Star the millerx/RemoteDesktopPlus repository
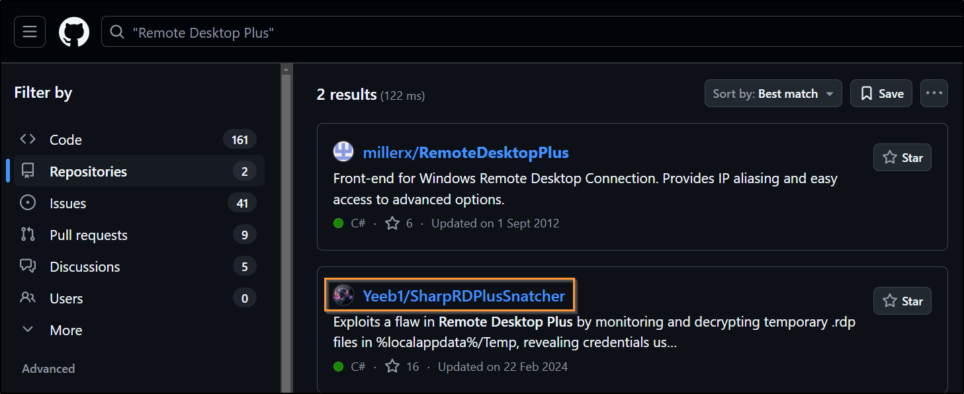The image size is (964, 394). pyautogui.click(x=902, y=157)
